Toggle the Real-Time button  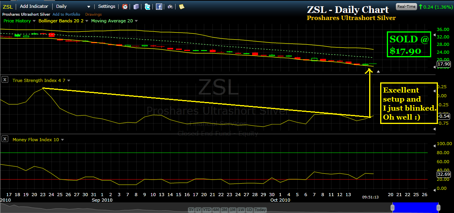tap(406, 7)
